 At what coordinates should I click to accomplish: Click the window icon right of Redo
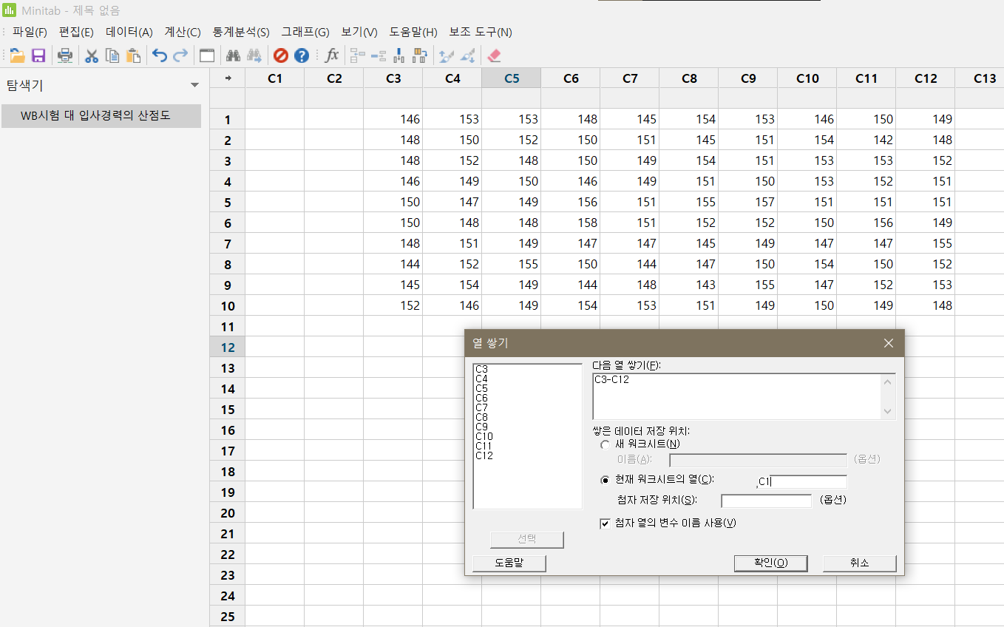click(207, 55)
